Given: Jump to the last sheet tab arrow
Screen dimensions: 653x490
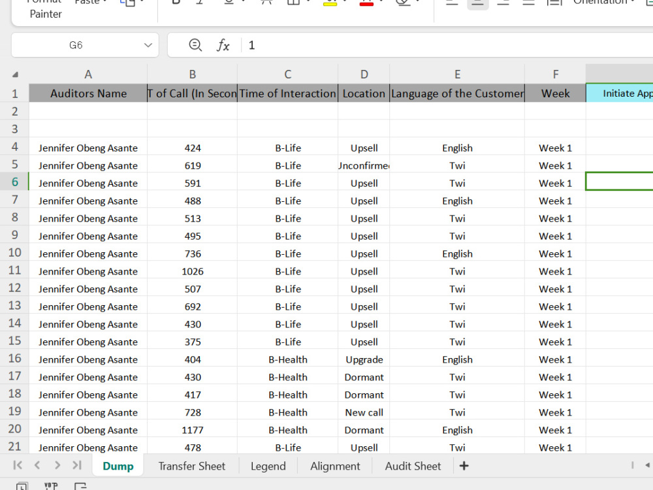Looking at the screenshot, I should tap(76, 465).
